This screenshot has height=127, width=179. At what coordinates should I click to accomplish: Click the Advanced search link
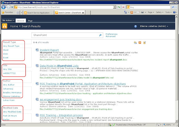pos(110,36)
